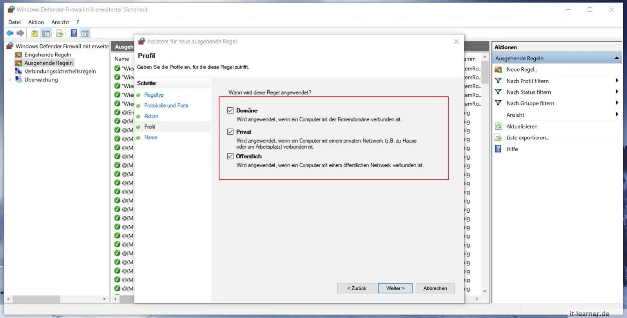Select the Profil wizard step
Screen dimensions: 627x318
(149, 126)
